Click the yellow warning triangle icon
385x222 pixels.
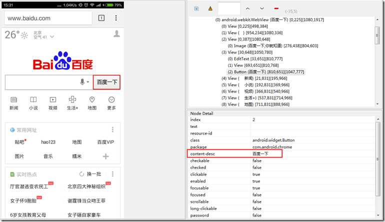pyautogui.click(x=210, y=9)
